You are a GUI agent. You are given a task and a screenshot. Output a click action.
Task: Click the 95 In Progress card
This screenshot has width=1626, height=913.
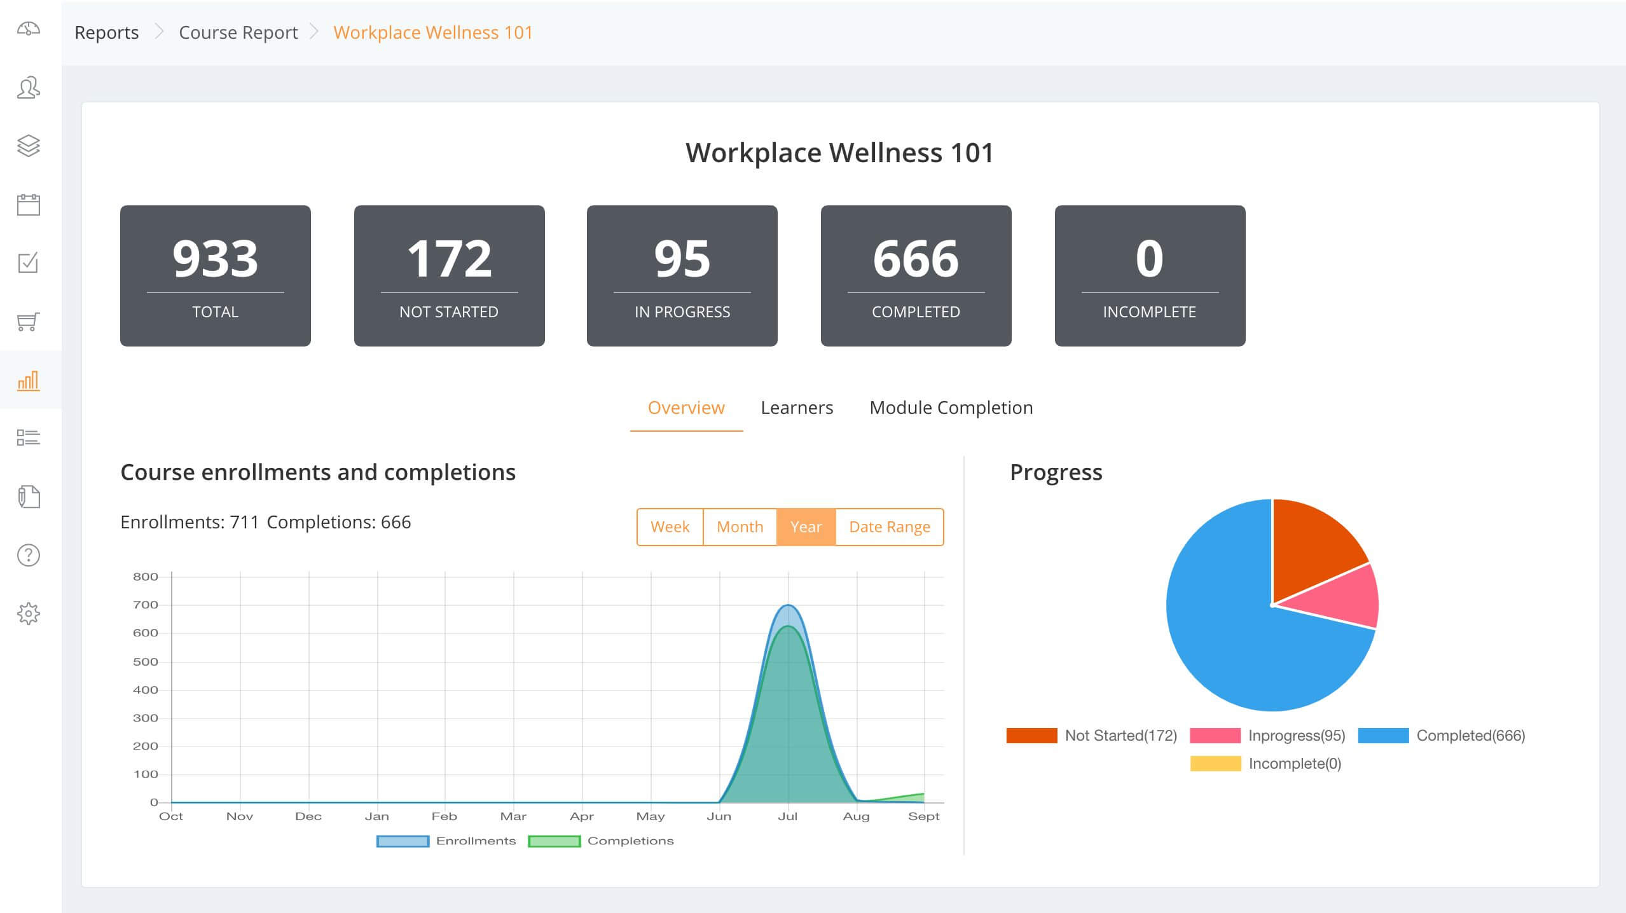682,276
